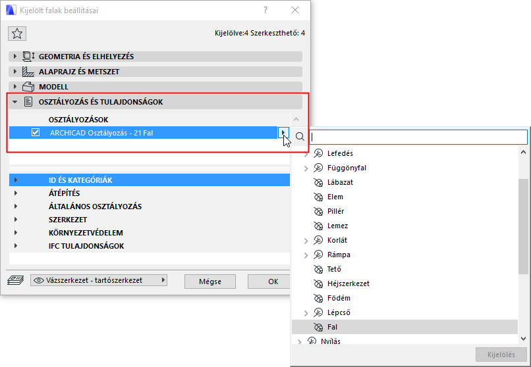Click the search magnifier icon

click(300, 137)
